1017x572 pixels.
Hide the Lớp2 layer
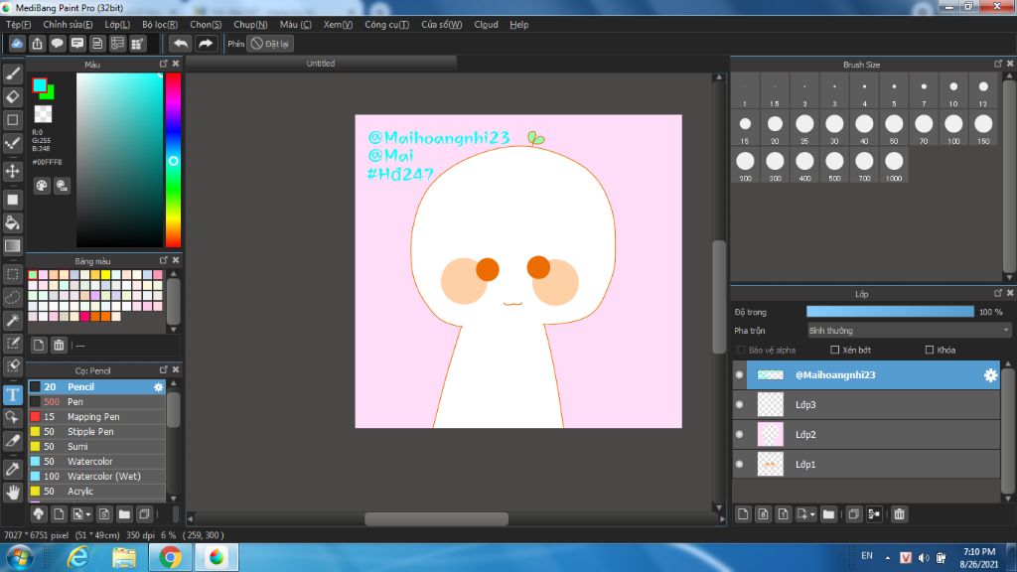coord(739,435)
